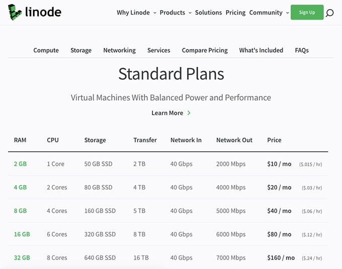Click the CPU column header
The width and height of the screenshot is (342, 269).
coord(53,140)
